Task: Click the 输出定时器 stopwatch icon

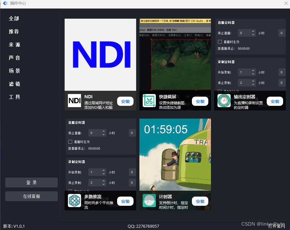Action: pos(224,101)
